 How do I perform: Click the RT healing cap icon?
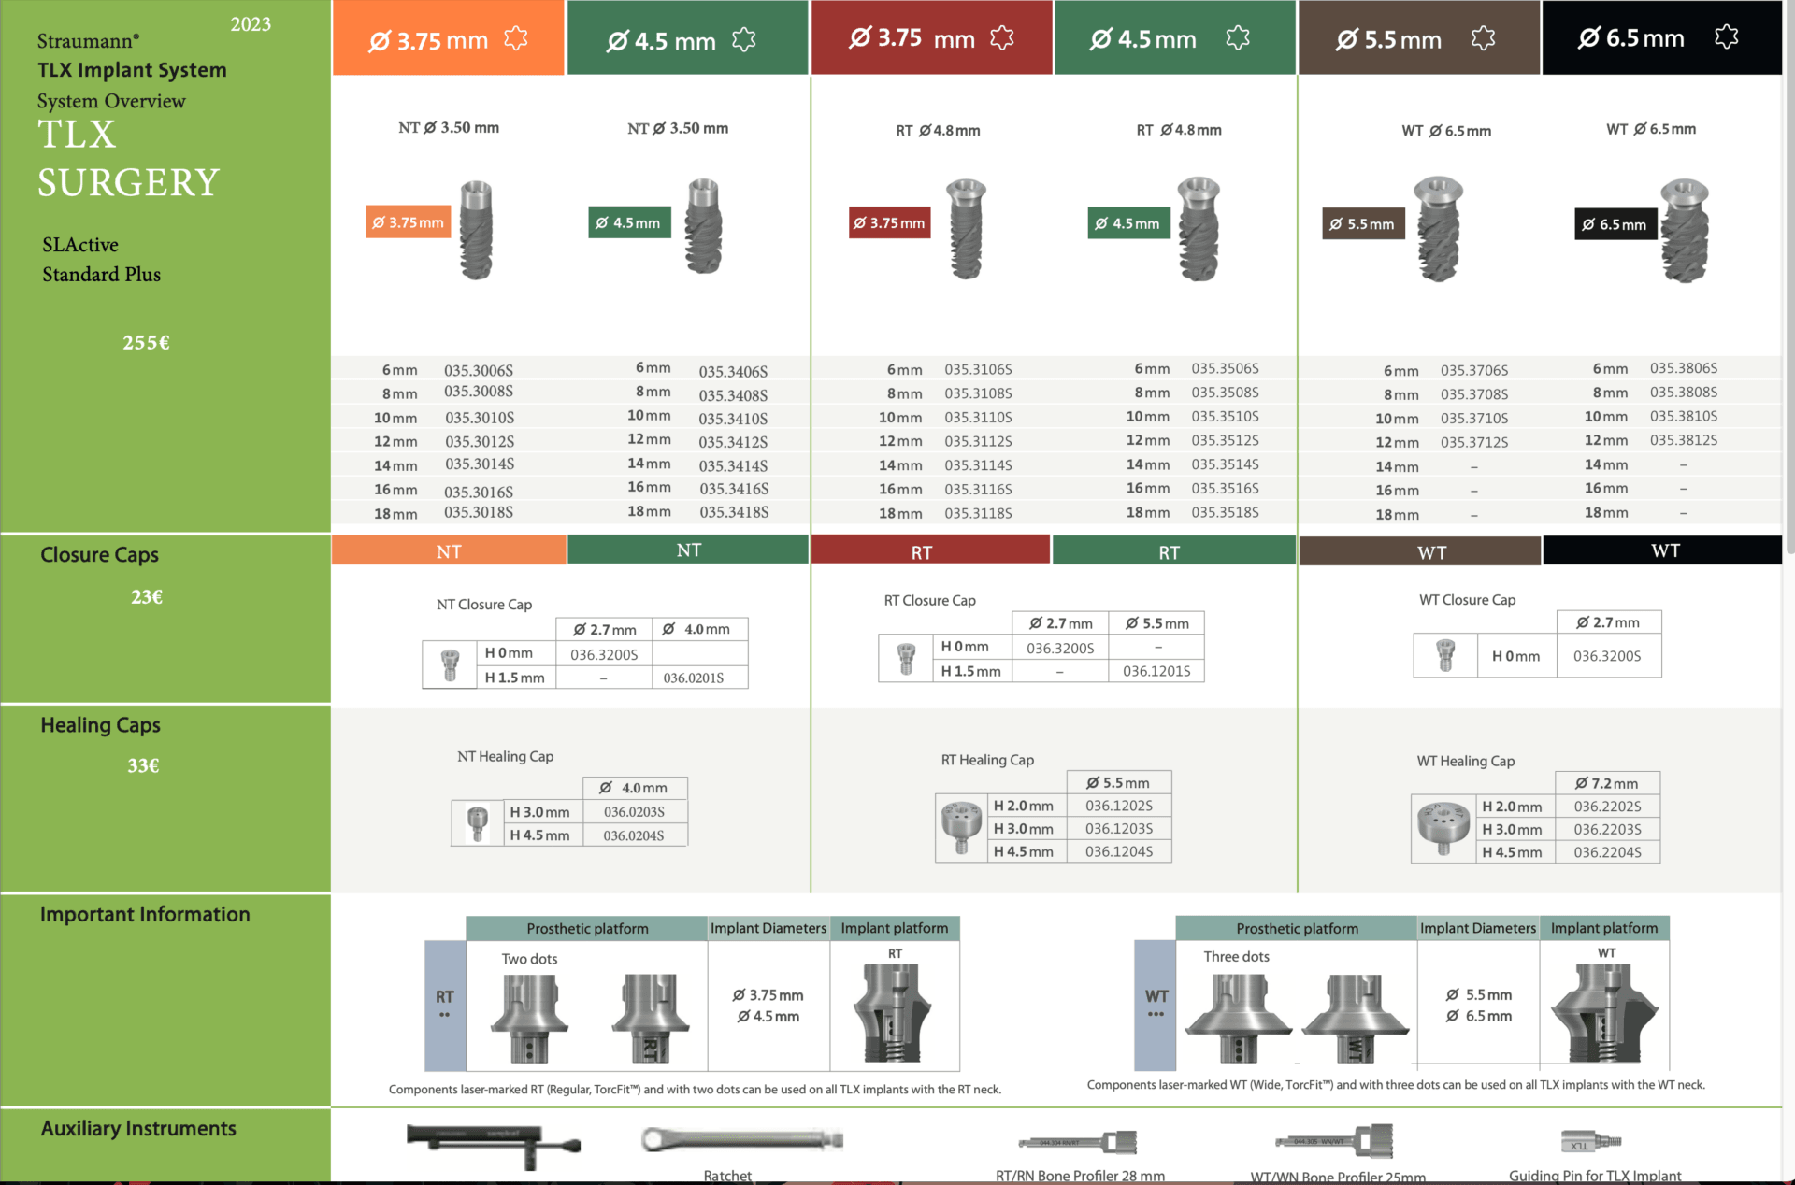click(x=962, y=828)
